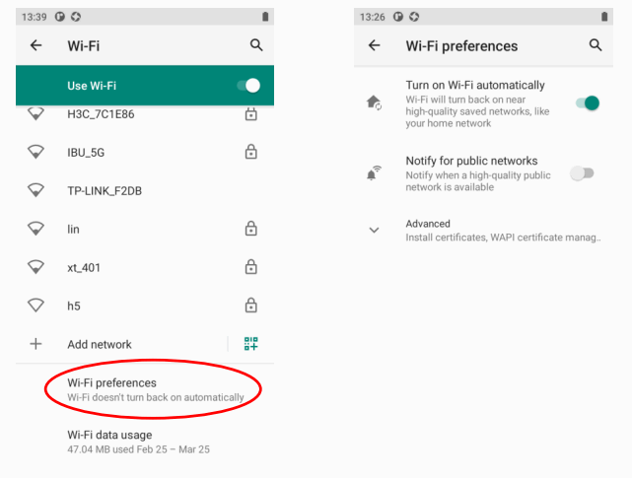Disable Turn on Wi-Fi automatically switch

click(586, 102)
